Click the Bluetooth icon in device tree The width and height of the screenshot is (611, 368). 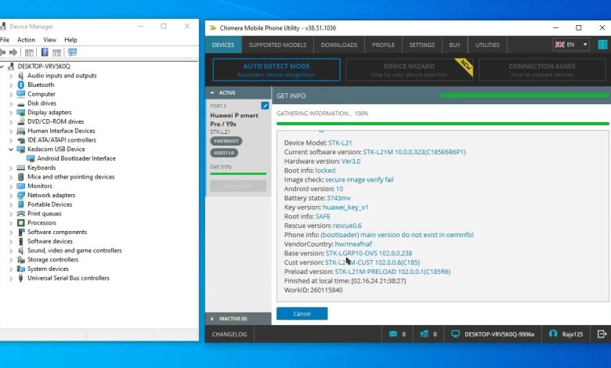[x=20, y=85]
